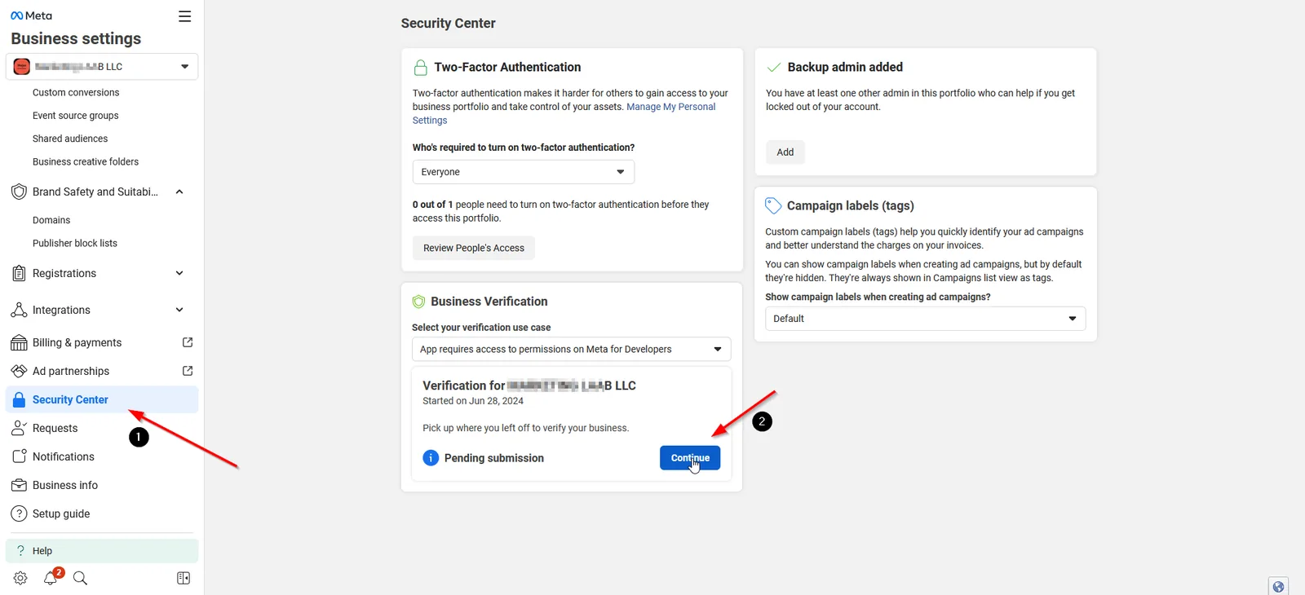Click the Setup guide question-mark icon

(19, 513)
